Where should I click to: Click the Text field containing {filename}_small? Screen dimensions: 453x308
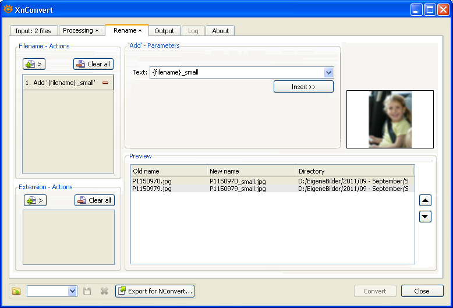tap(237, 73)
